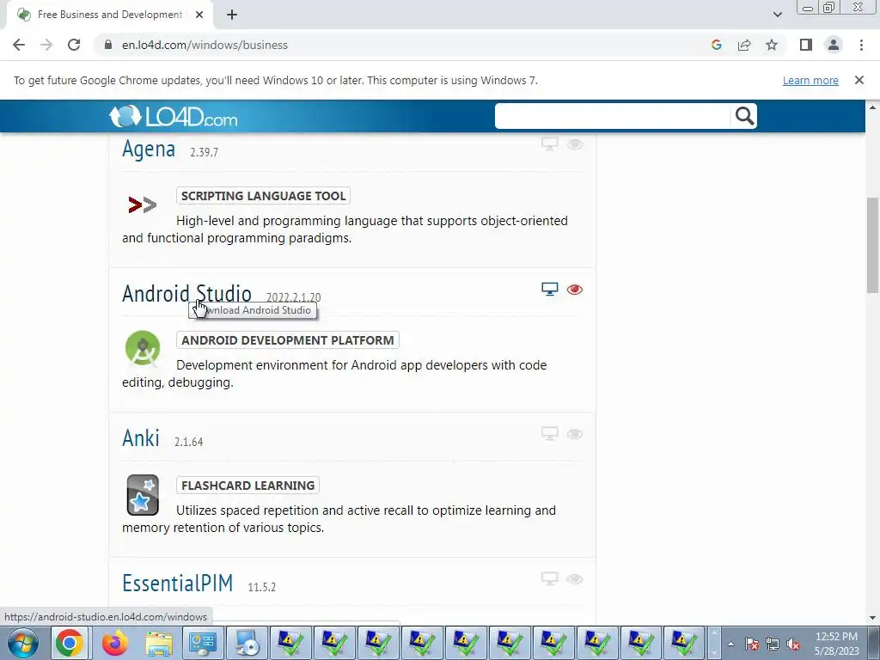Click the red eye icon for Android Studio
Image resolution: width=880 pixels, height=660 pixels.
tap(575, 290)
